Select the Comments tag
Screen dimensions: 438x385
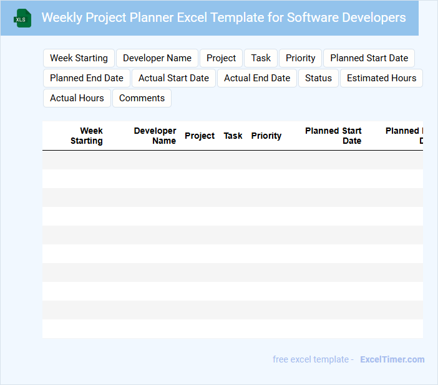[x=142, y=98]
